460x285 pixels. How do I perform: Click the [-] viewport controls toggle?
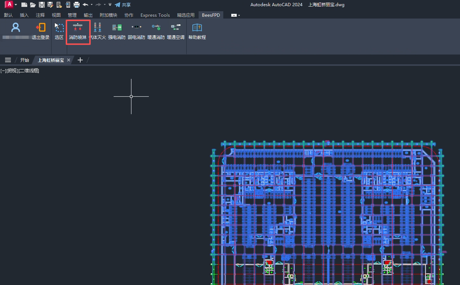[3, 71]
